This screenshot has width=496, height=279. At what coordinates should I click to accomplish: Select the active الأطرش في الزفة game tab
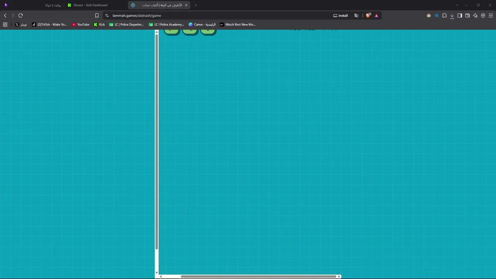coord(159,5)
